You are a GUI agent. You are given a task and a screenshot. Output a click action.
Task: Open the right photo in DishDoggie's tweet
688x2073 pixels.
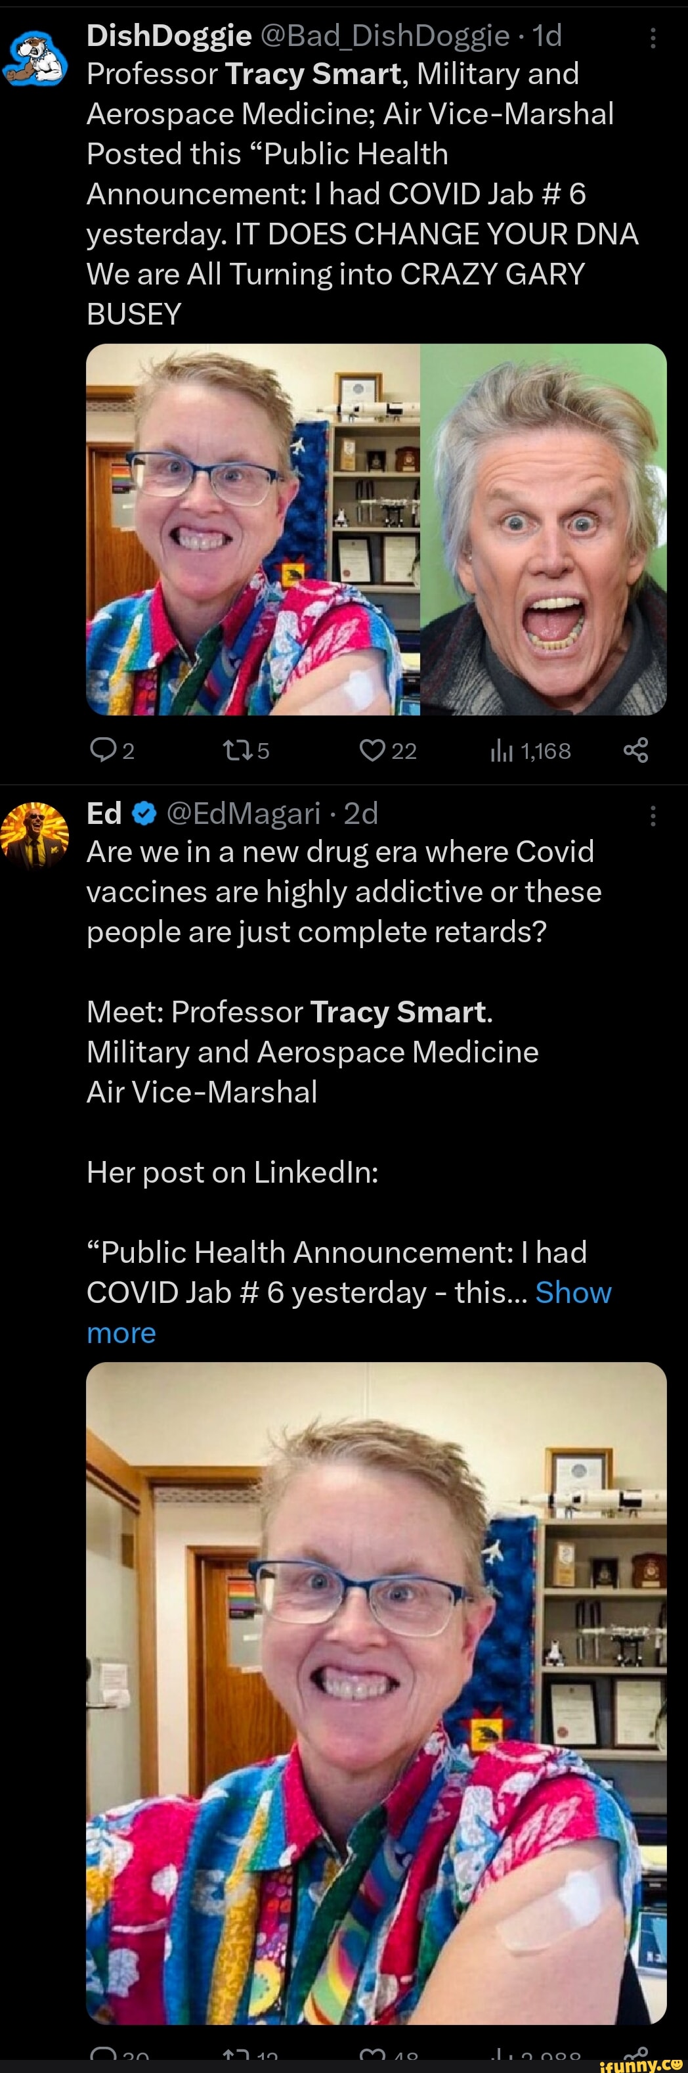tap(544, 530)
